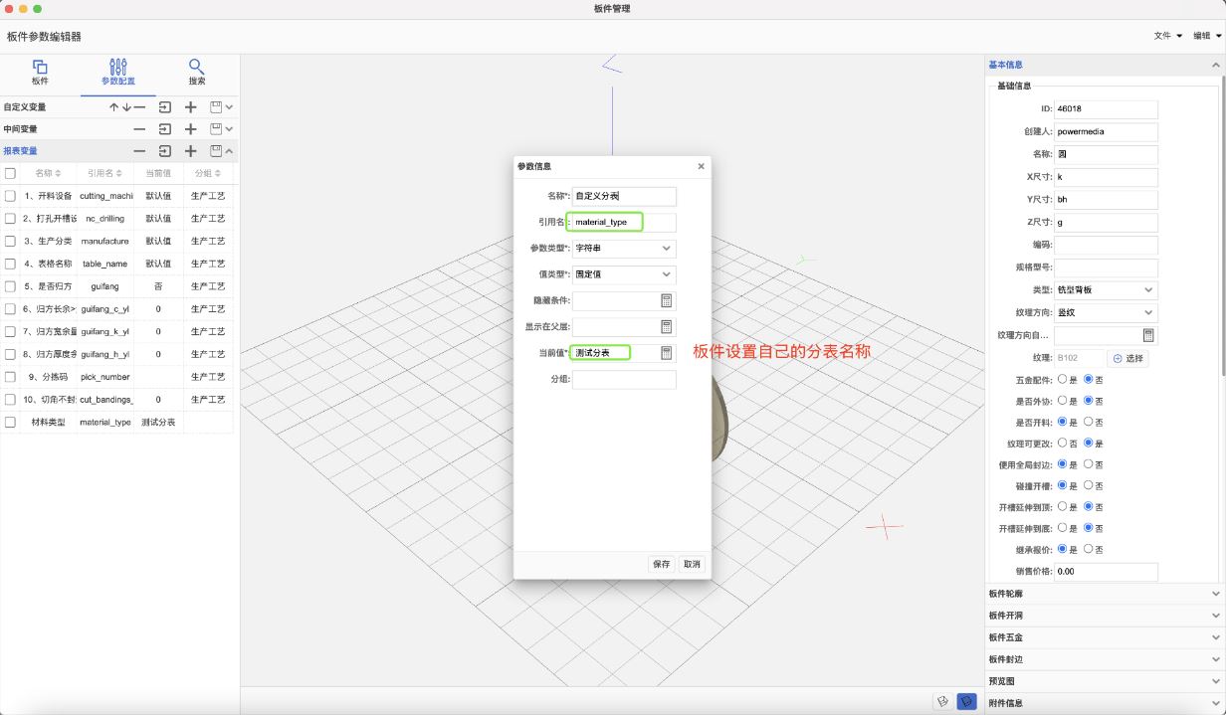Switch to the 板件 tab
The image size is (1228, 715).
click(x=40, y=73)
